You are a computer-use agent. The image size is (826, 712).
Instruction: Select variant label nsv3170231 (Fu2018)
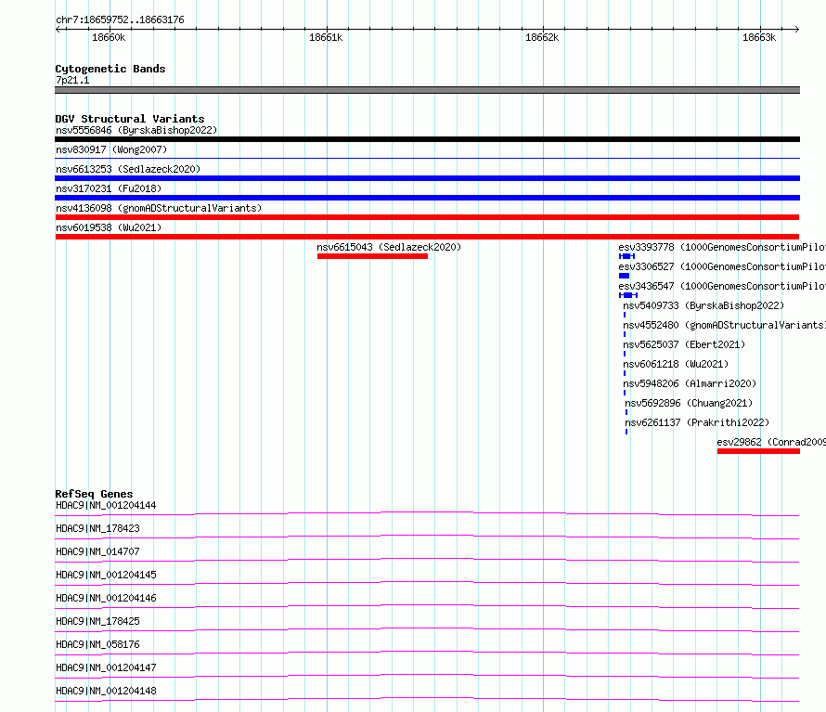(109, 188)
